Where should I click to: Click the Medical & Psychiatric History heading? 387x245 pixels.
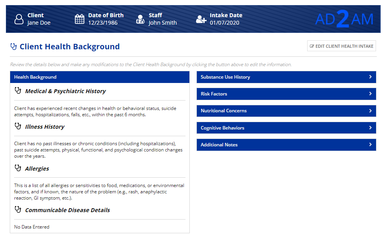pyautogui.click(x=65, y=91)
